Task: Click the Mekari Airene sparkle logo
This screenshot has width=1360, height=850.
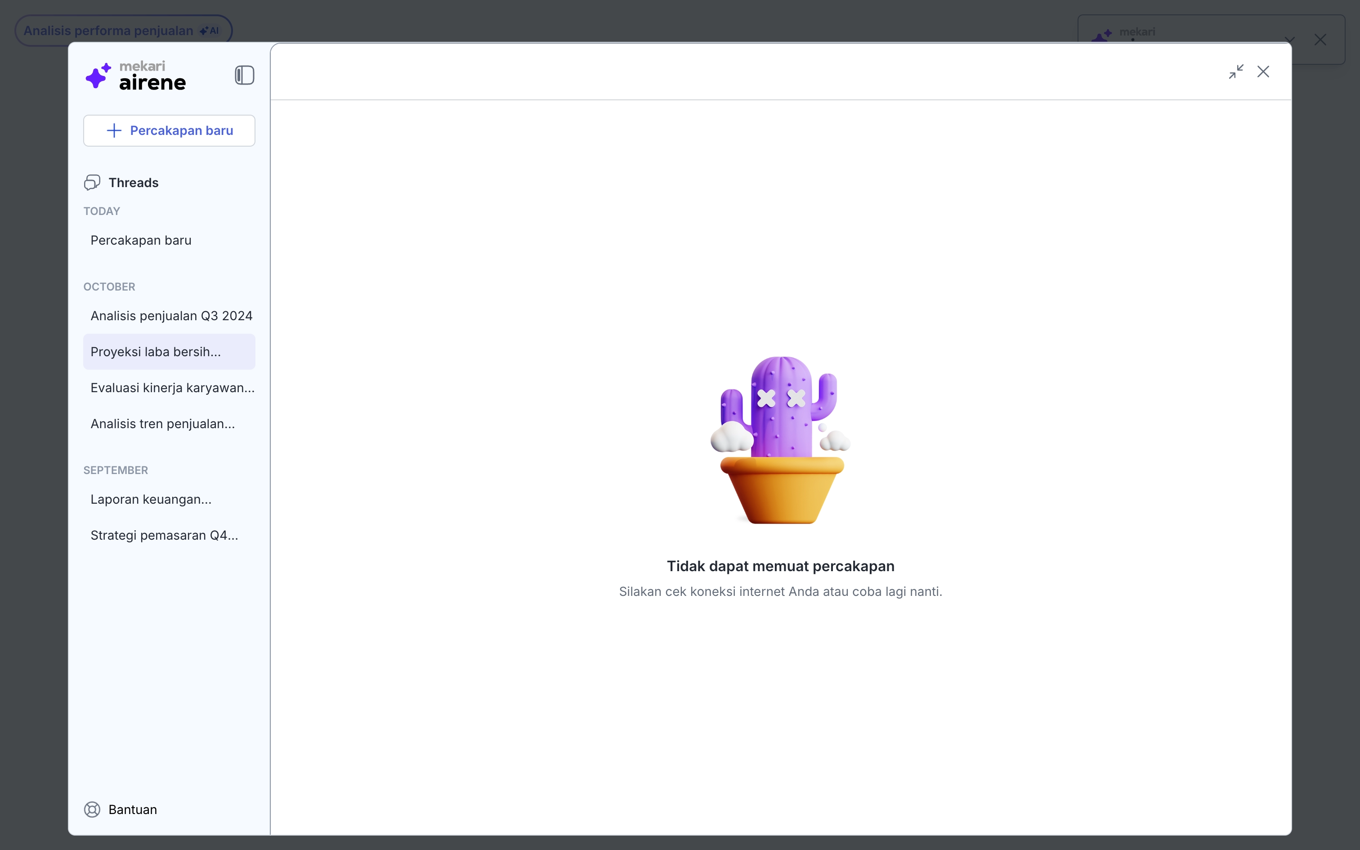Action: tap(98, 76)
